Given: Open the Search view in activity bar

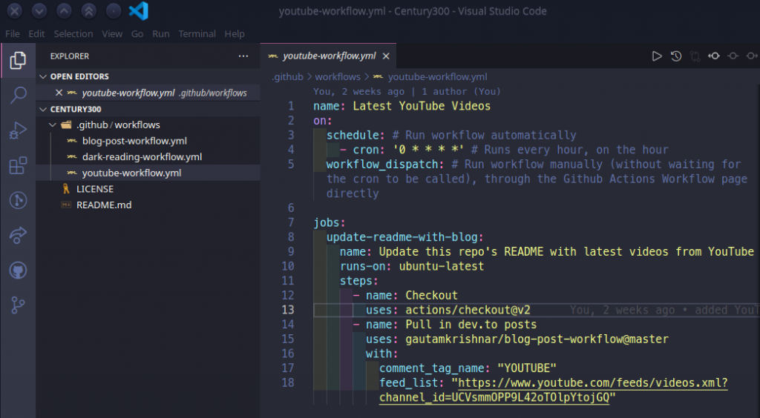Looking at the screenshot, I should point(19,95).
